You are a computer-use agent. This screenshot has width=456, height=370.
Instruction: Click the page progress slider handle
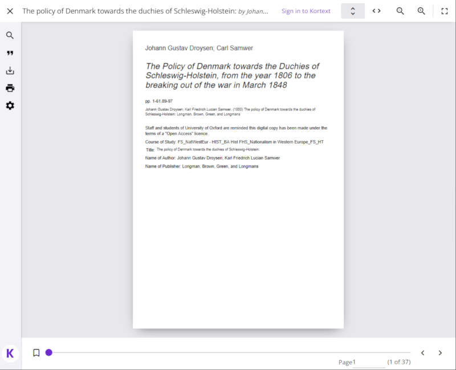pyautogui.click(x=49, y=352)
